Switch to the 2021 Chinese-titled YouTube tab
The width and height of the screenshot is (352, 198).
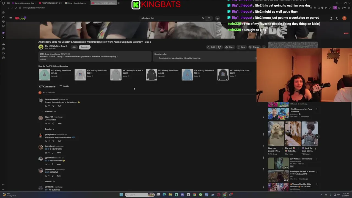coord(50,3)
